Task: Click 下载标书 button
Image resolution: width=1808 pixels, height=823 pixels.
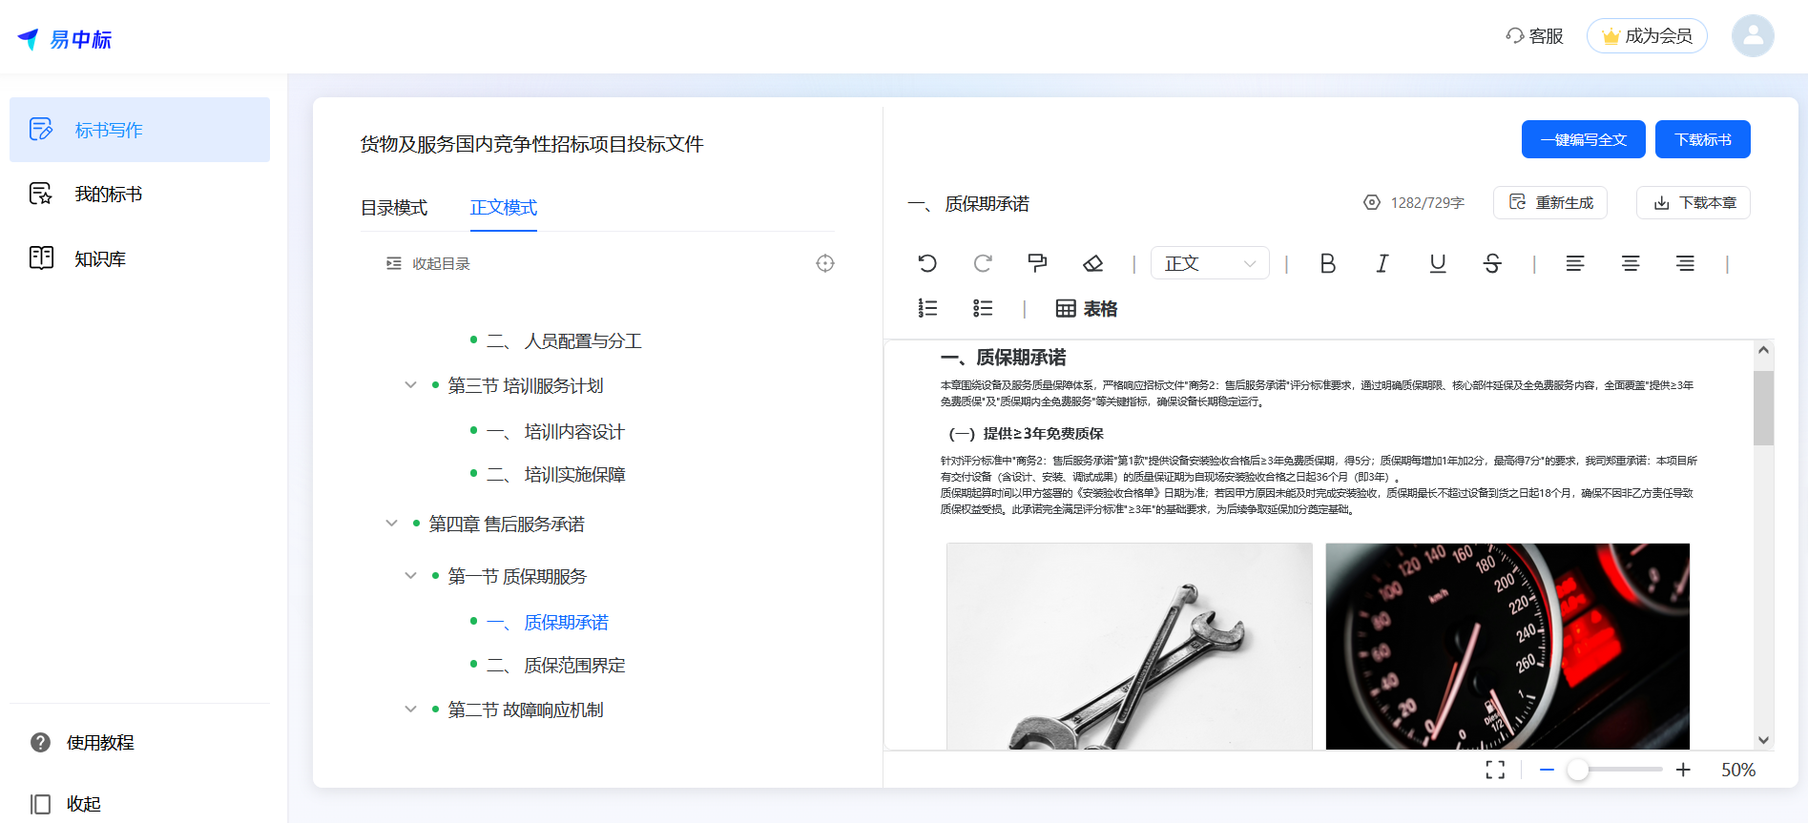Action: coord(1703,139)
